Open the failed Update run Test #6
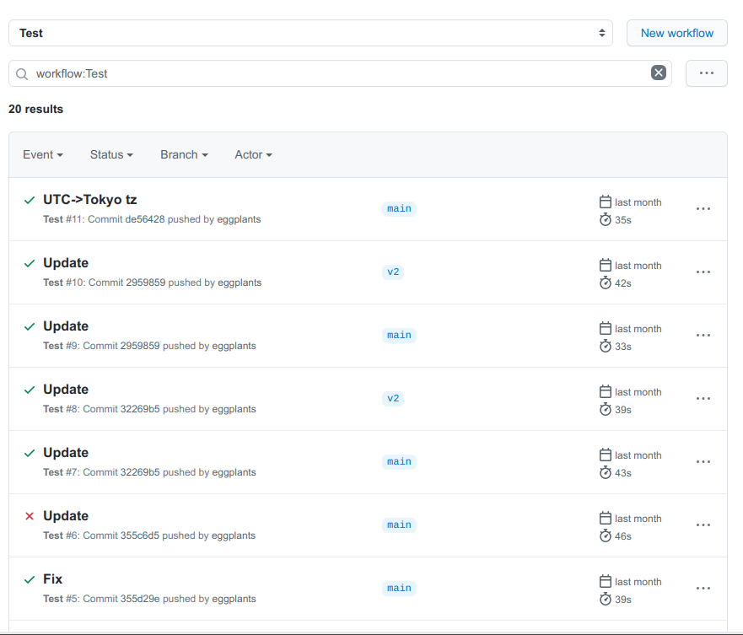This screenshot has height=635, width=743. click(66, 516)
